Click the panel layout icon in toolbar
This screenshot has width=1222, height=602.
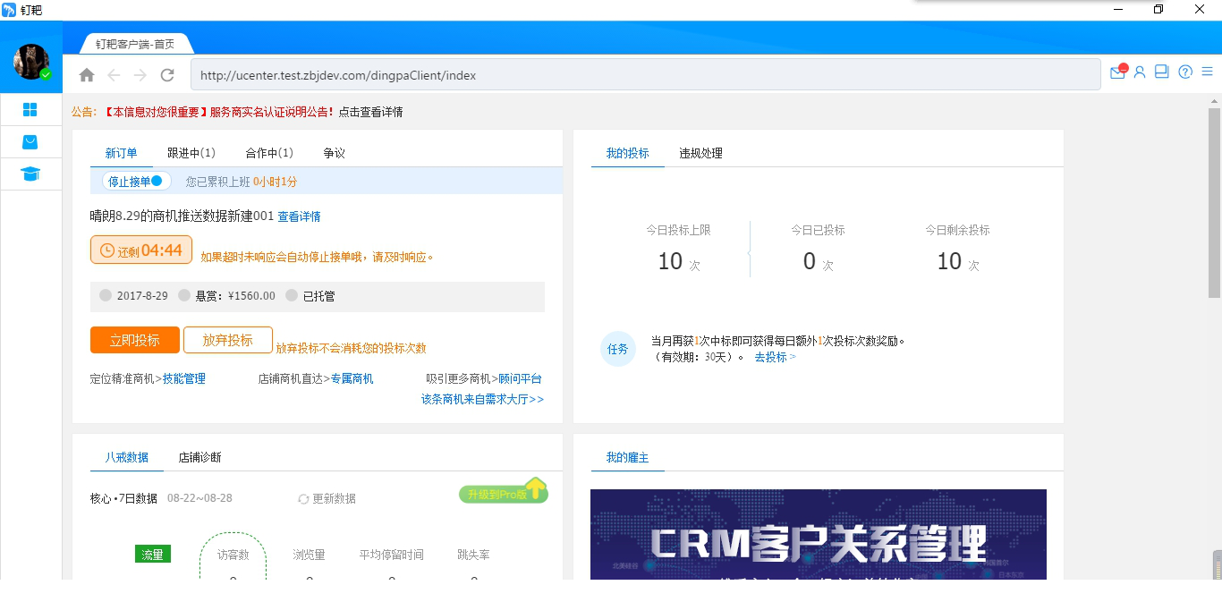1162,72
